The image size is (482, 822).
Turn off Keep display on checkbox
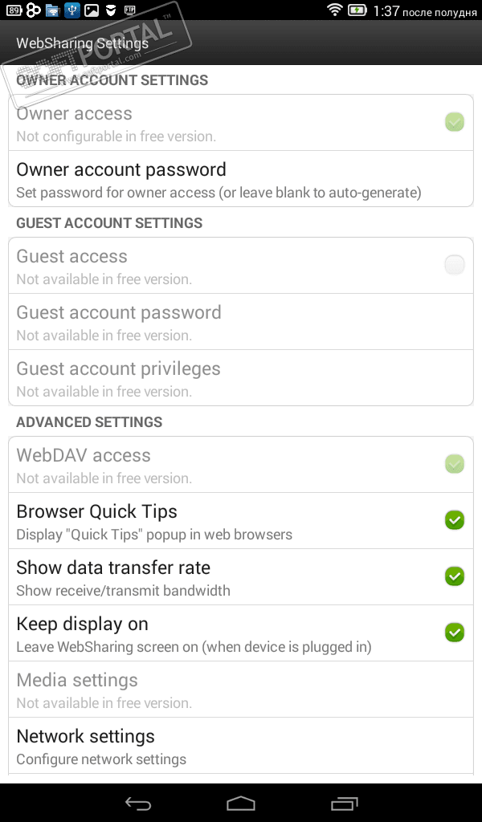[455, 633]
